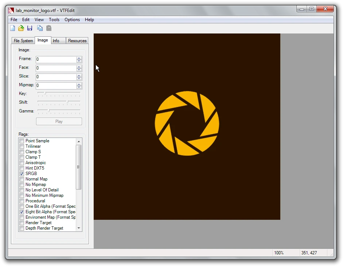This screenshot has height=266, width=343.
Task: Click the Save floppy disk icon
Action: tap(30, 28)
